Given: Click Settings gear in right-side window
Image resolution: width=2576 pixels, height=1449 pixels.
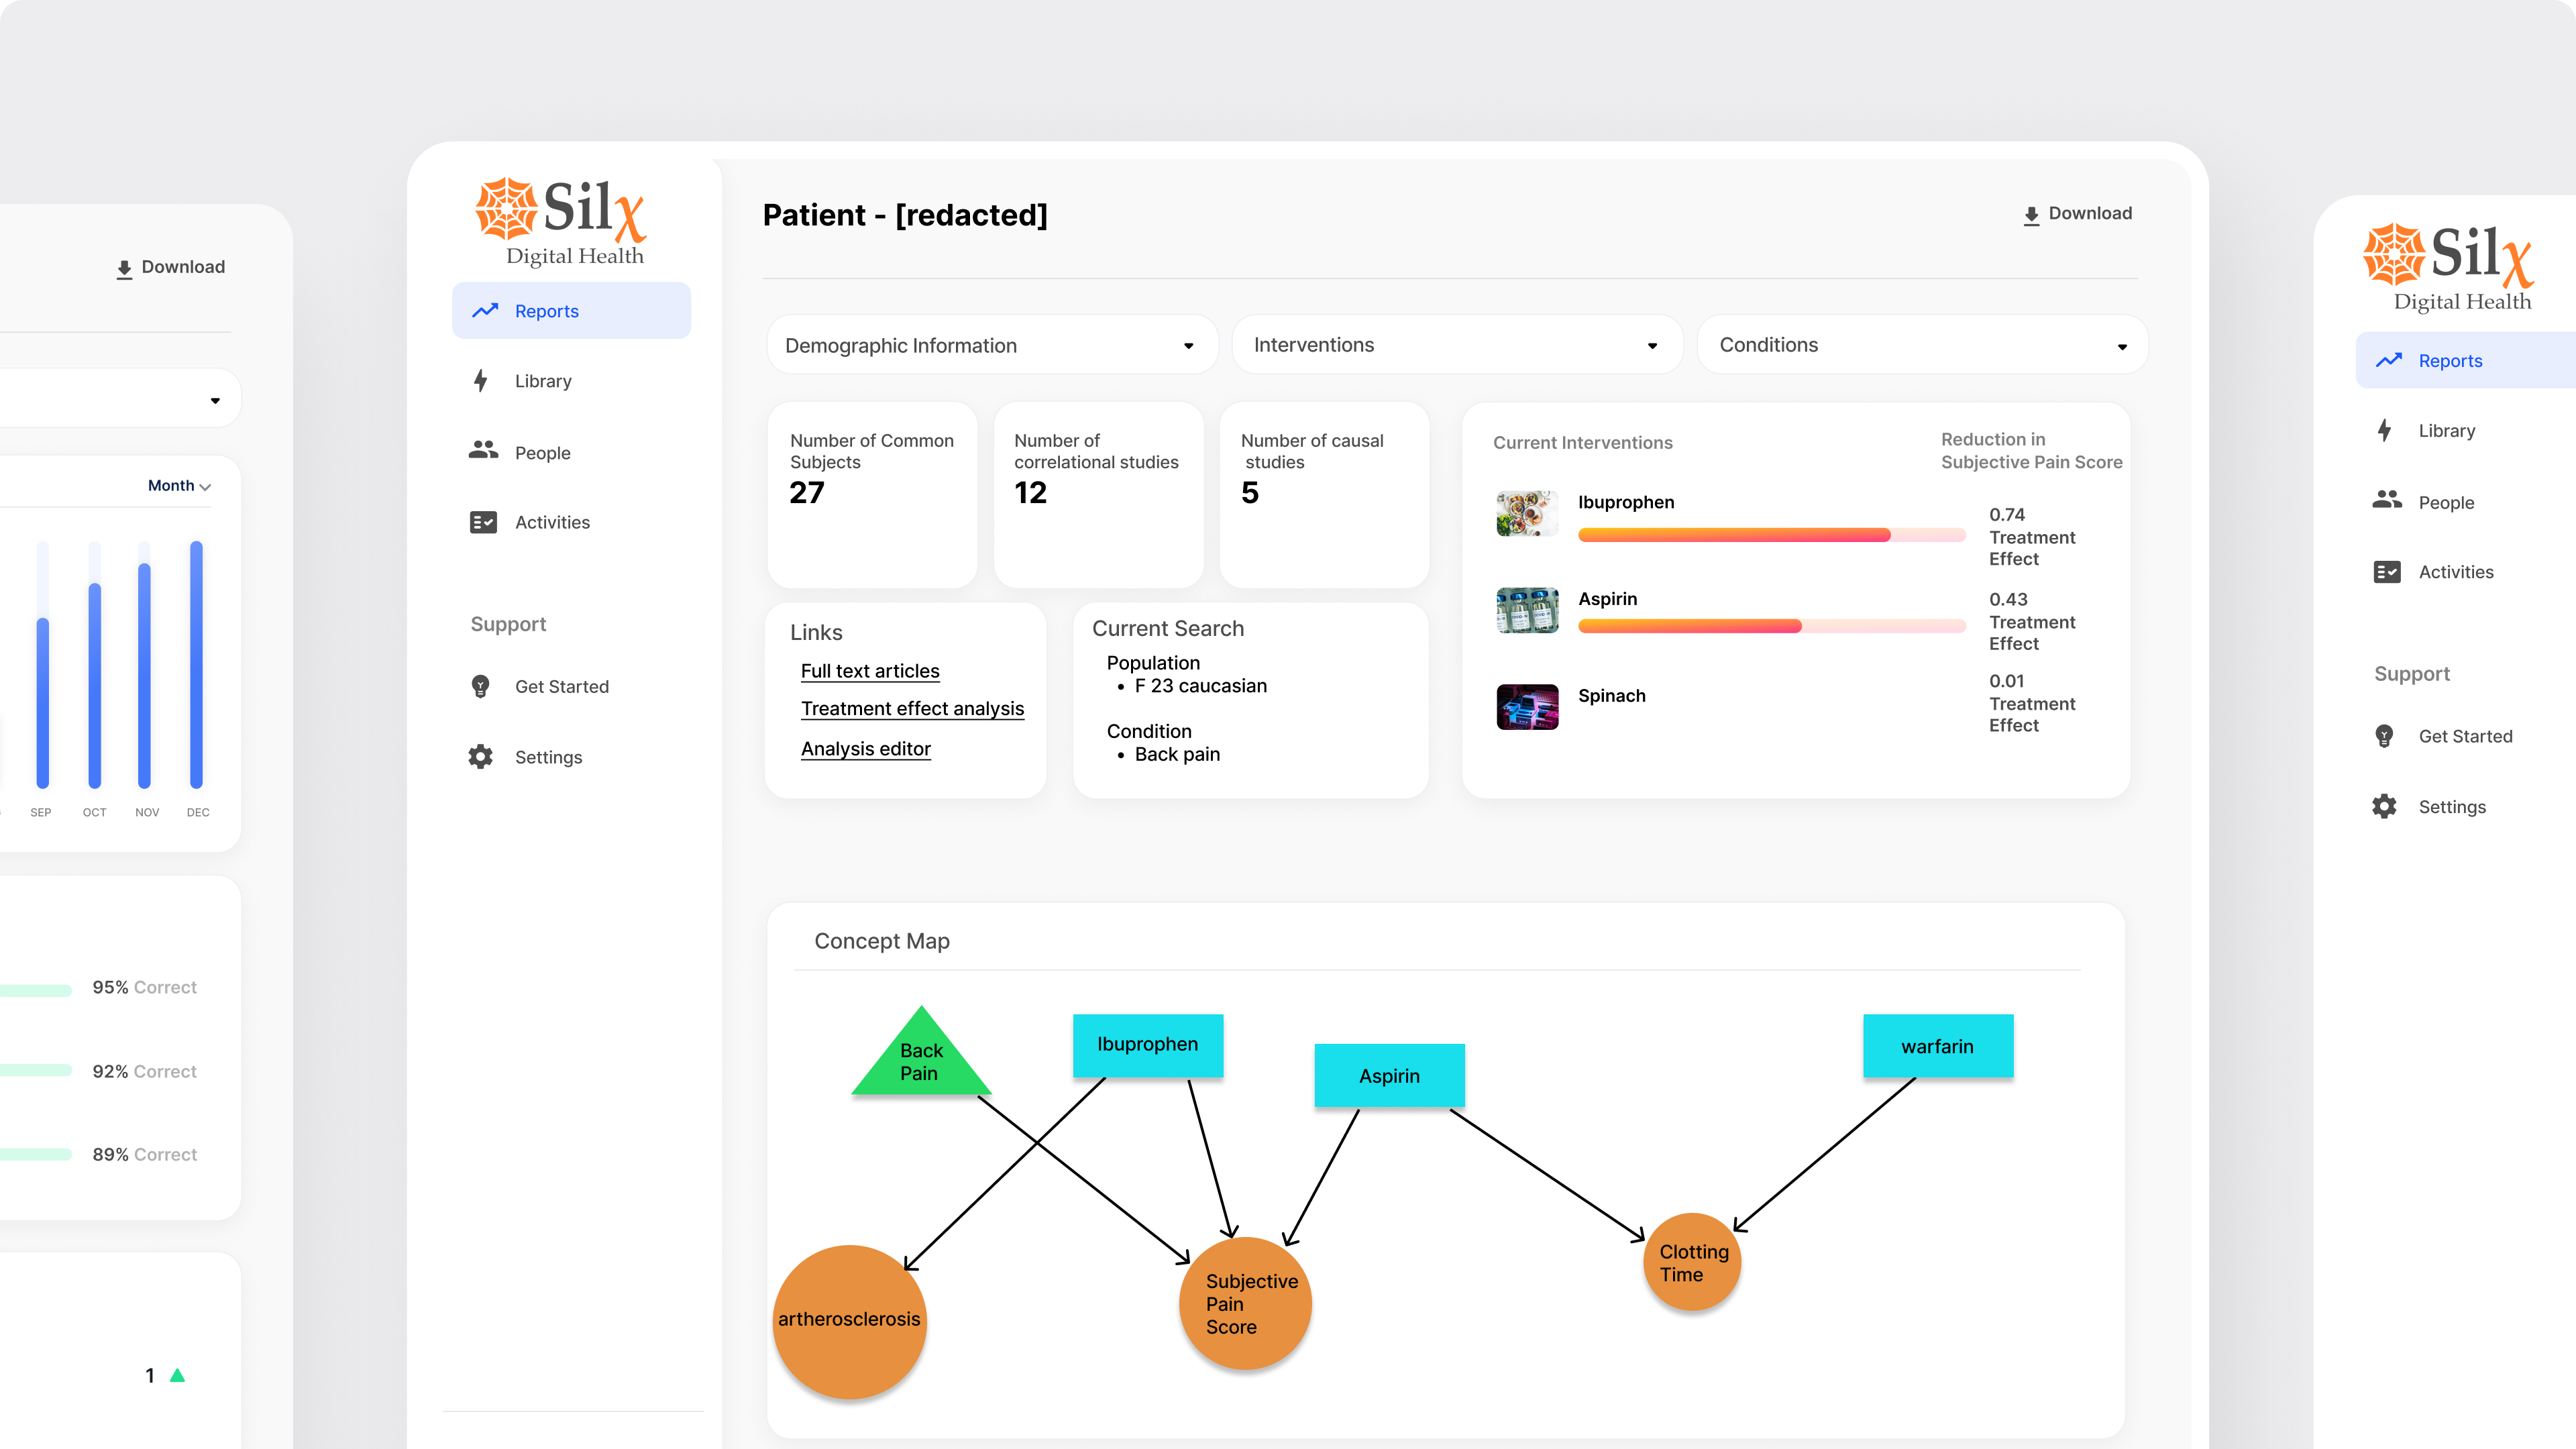Looking at the screenshot, I should click(x=2385, y=807).
